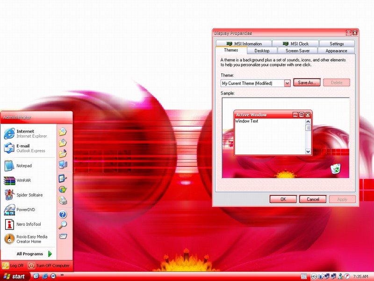Open My Computer icon in Start menu

pos(63,164)
